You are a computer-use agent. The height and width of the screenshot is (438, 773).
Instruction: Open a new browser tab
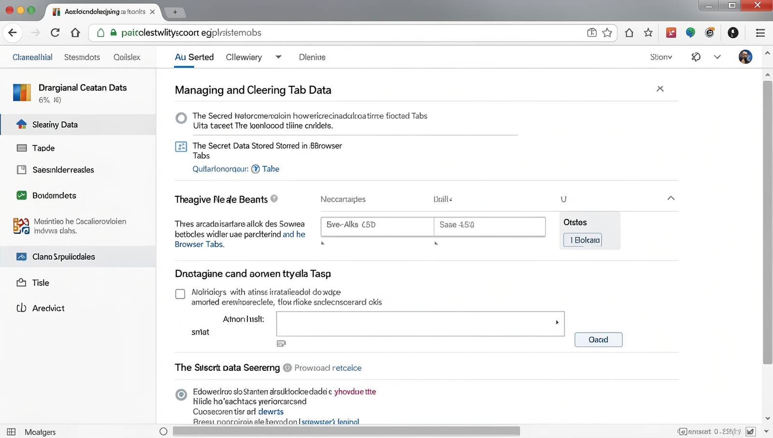click(x=175, y=12)
